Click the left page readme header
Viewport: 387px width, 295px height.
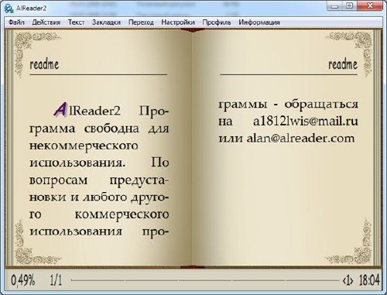click(44, 64)
